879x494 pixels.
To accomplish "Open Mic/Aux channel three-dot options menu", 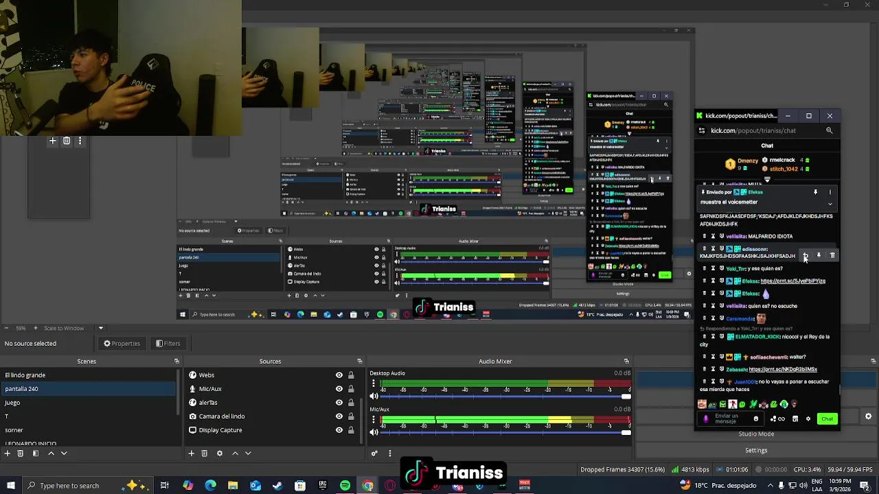I will point(374,421).
